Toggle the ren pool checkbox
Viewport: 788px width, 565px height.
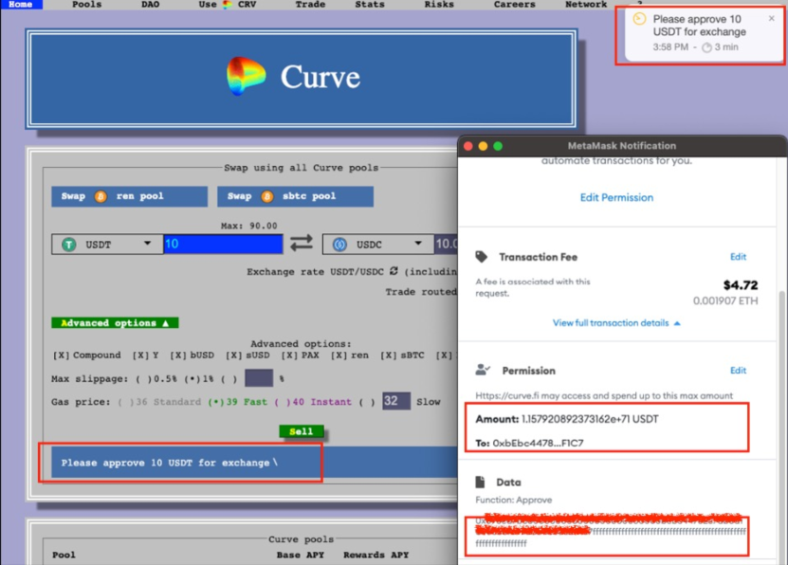click(339, 355)
